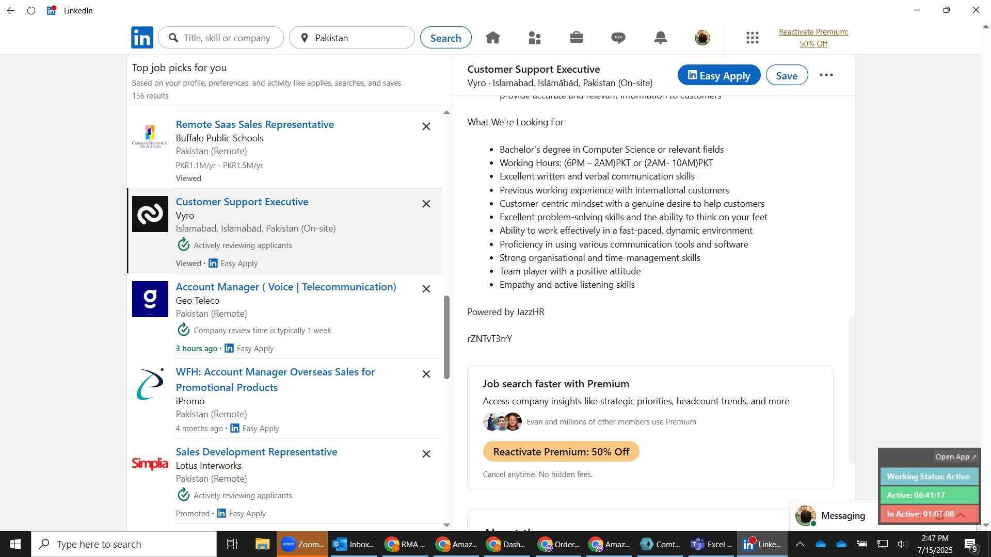Click job list scroll down arrow
Viewport: 991px width, 557px height.
pyautogui.click(x=447, y=525)
